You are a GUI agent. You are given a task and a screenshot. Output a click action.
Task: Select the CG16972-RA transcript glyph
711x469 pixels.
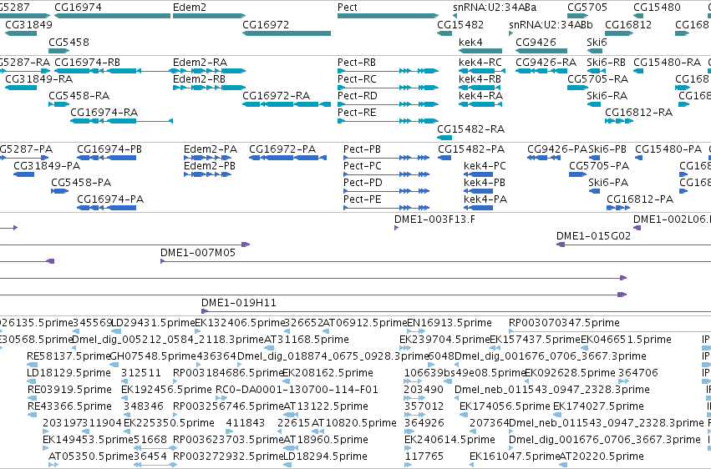click(287, 104)
